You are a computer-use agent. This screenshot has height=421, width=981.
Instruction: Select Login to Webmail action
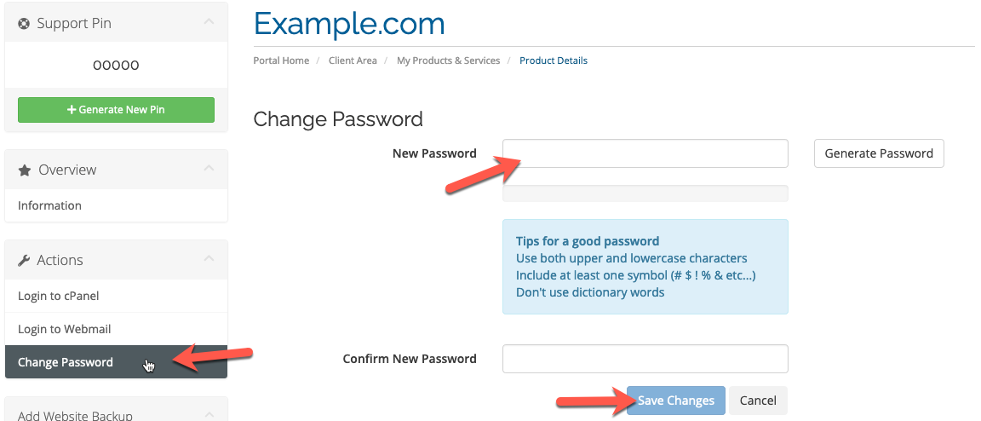click(64, 329)
